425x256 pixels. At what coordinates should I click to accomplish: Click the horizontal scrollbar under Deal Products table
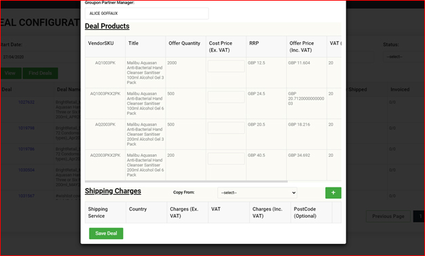click(186, 181)
